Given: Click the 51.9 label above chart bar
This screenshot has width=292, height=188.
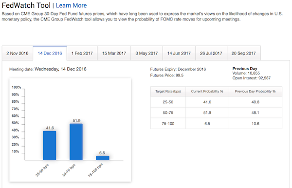Looking at the screenshot, I should tap(76, 121).
